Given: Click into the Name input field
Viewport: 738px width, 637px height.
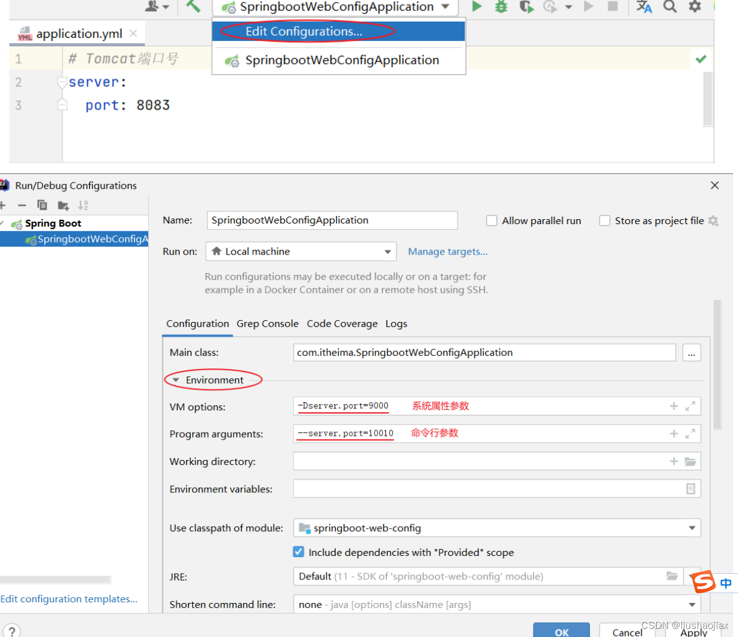Looking at the screenshot, I should point(332,220).
